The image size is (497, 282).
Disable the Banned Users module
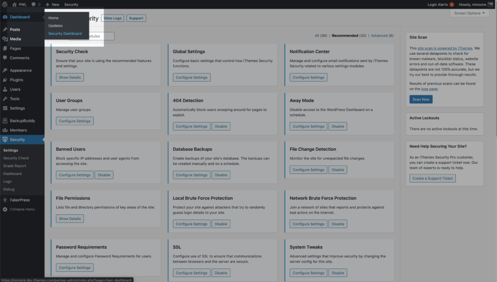pyautogui.click(x=104, y=175)
